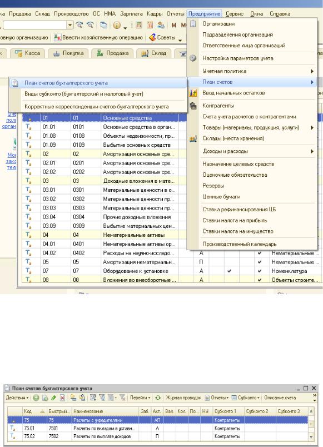
Task: Open the calendar icon in toolbar
Action: click(x=150, y=25)
